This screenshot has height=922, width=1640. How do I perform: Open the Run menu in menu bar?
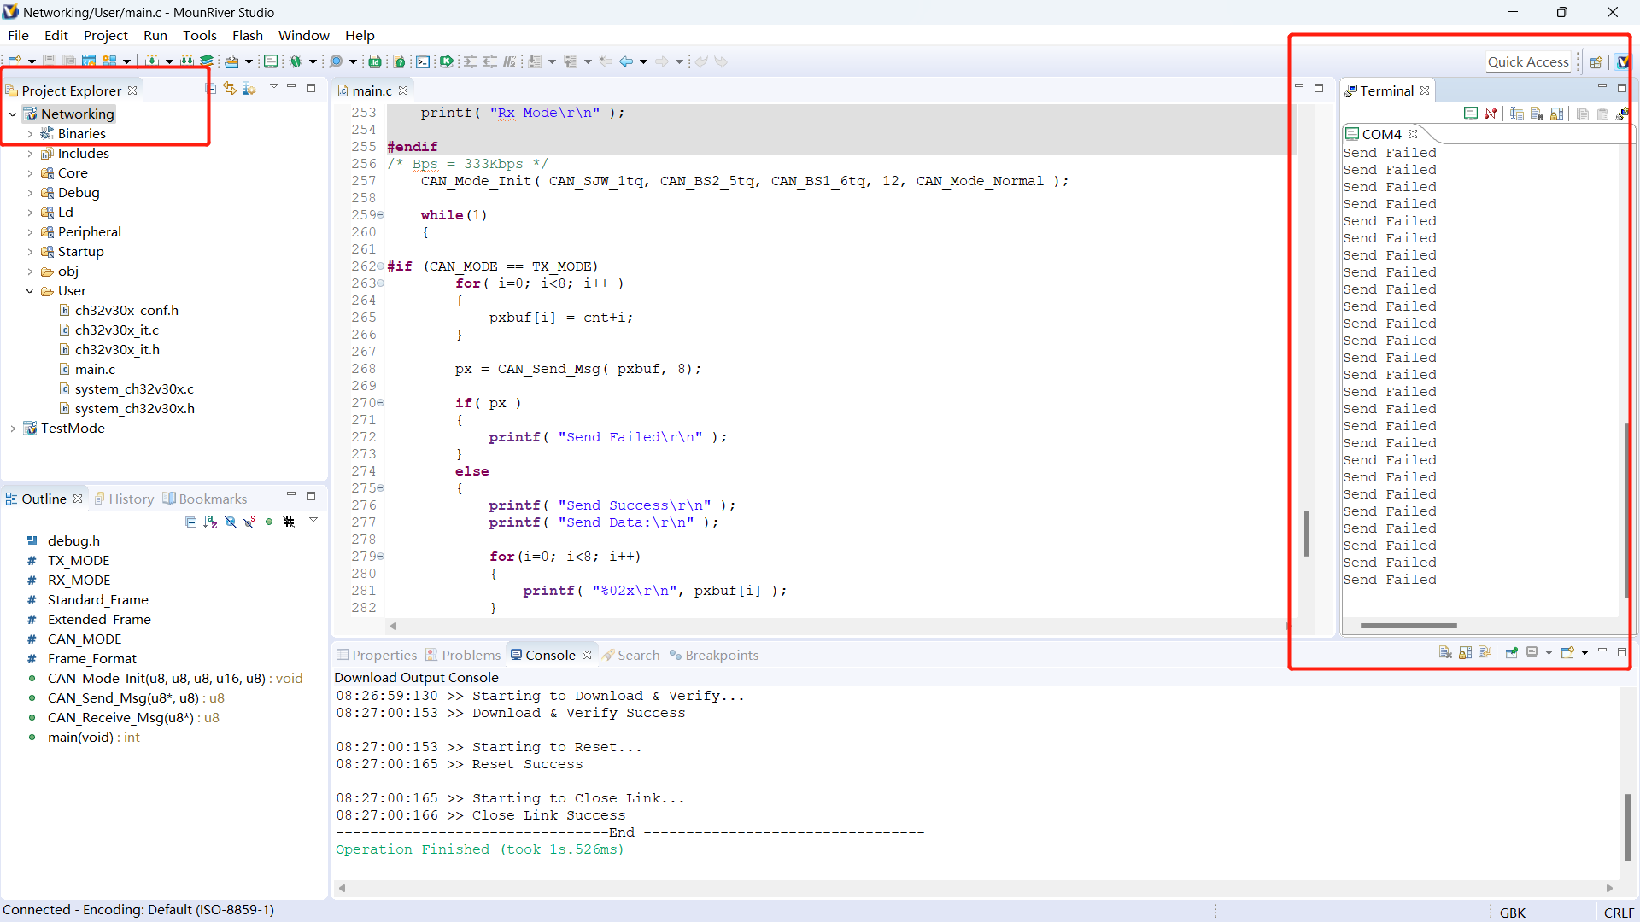pos(155,35)
